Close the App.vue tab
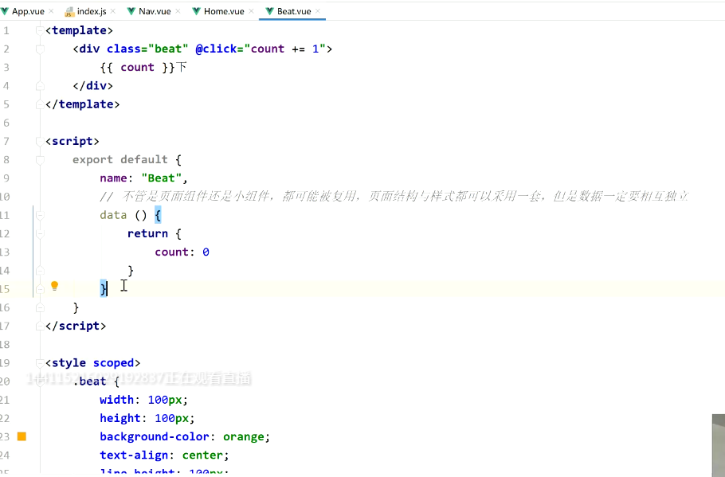Viewport: 725px width, 477px height. tap(51, 11)
